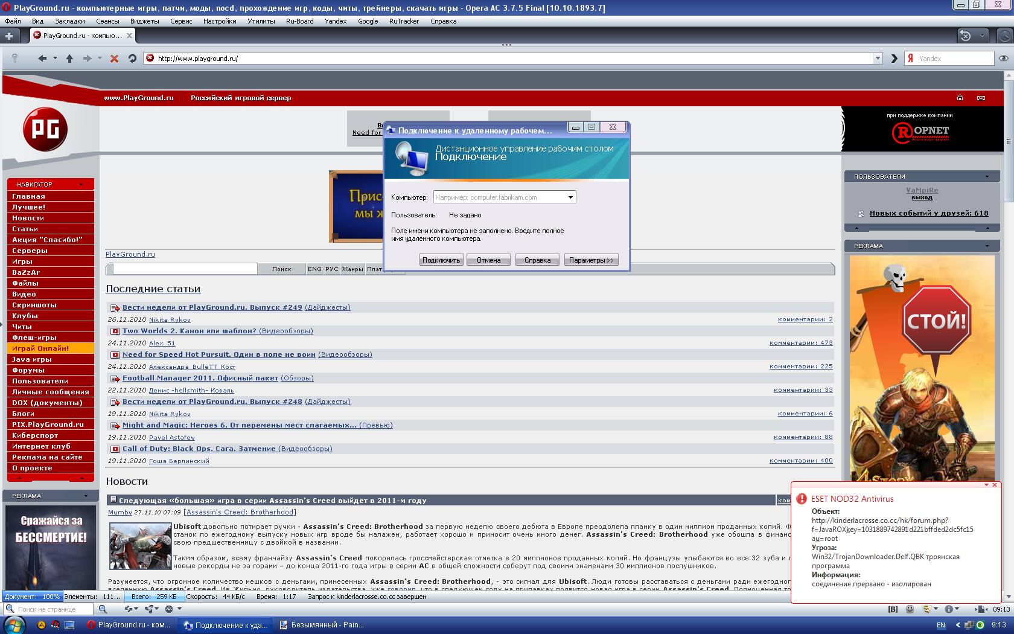The width and height of the screenshot is (1014, 634).
Task: Click the Show Desktop quick launch icon
Action: (69, 625)
